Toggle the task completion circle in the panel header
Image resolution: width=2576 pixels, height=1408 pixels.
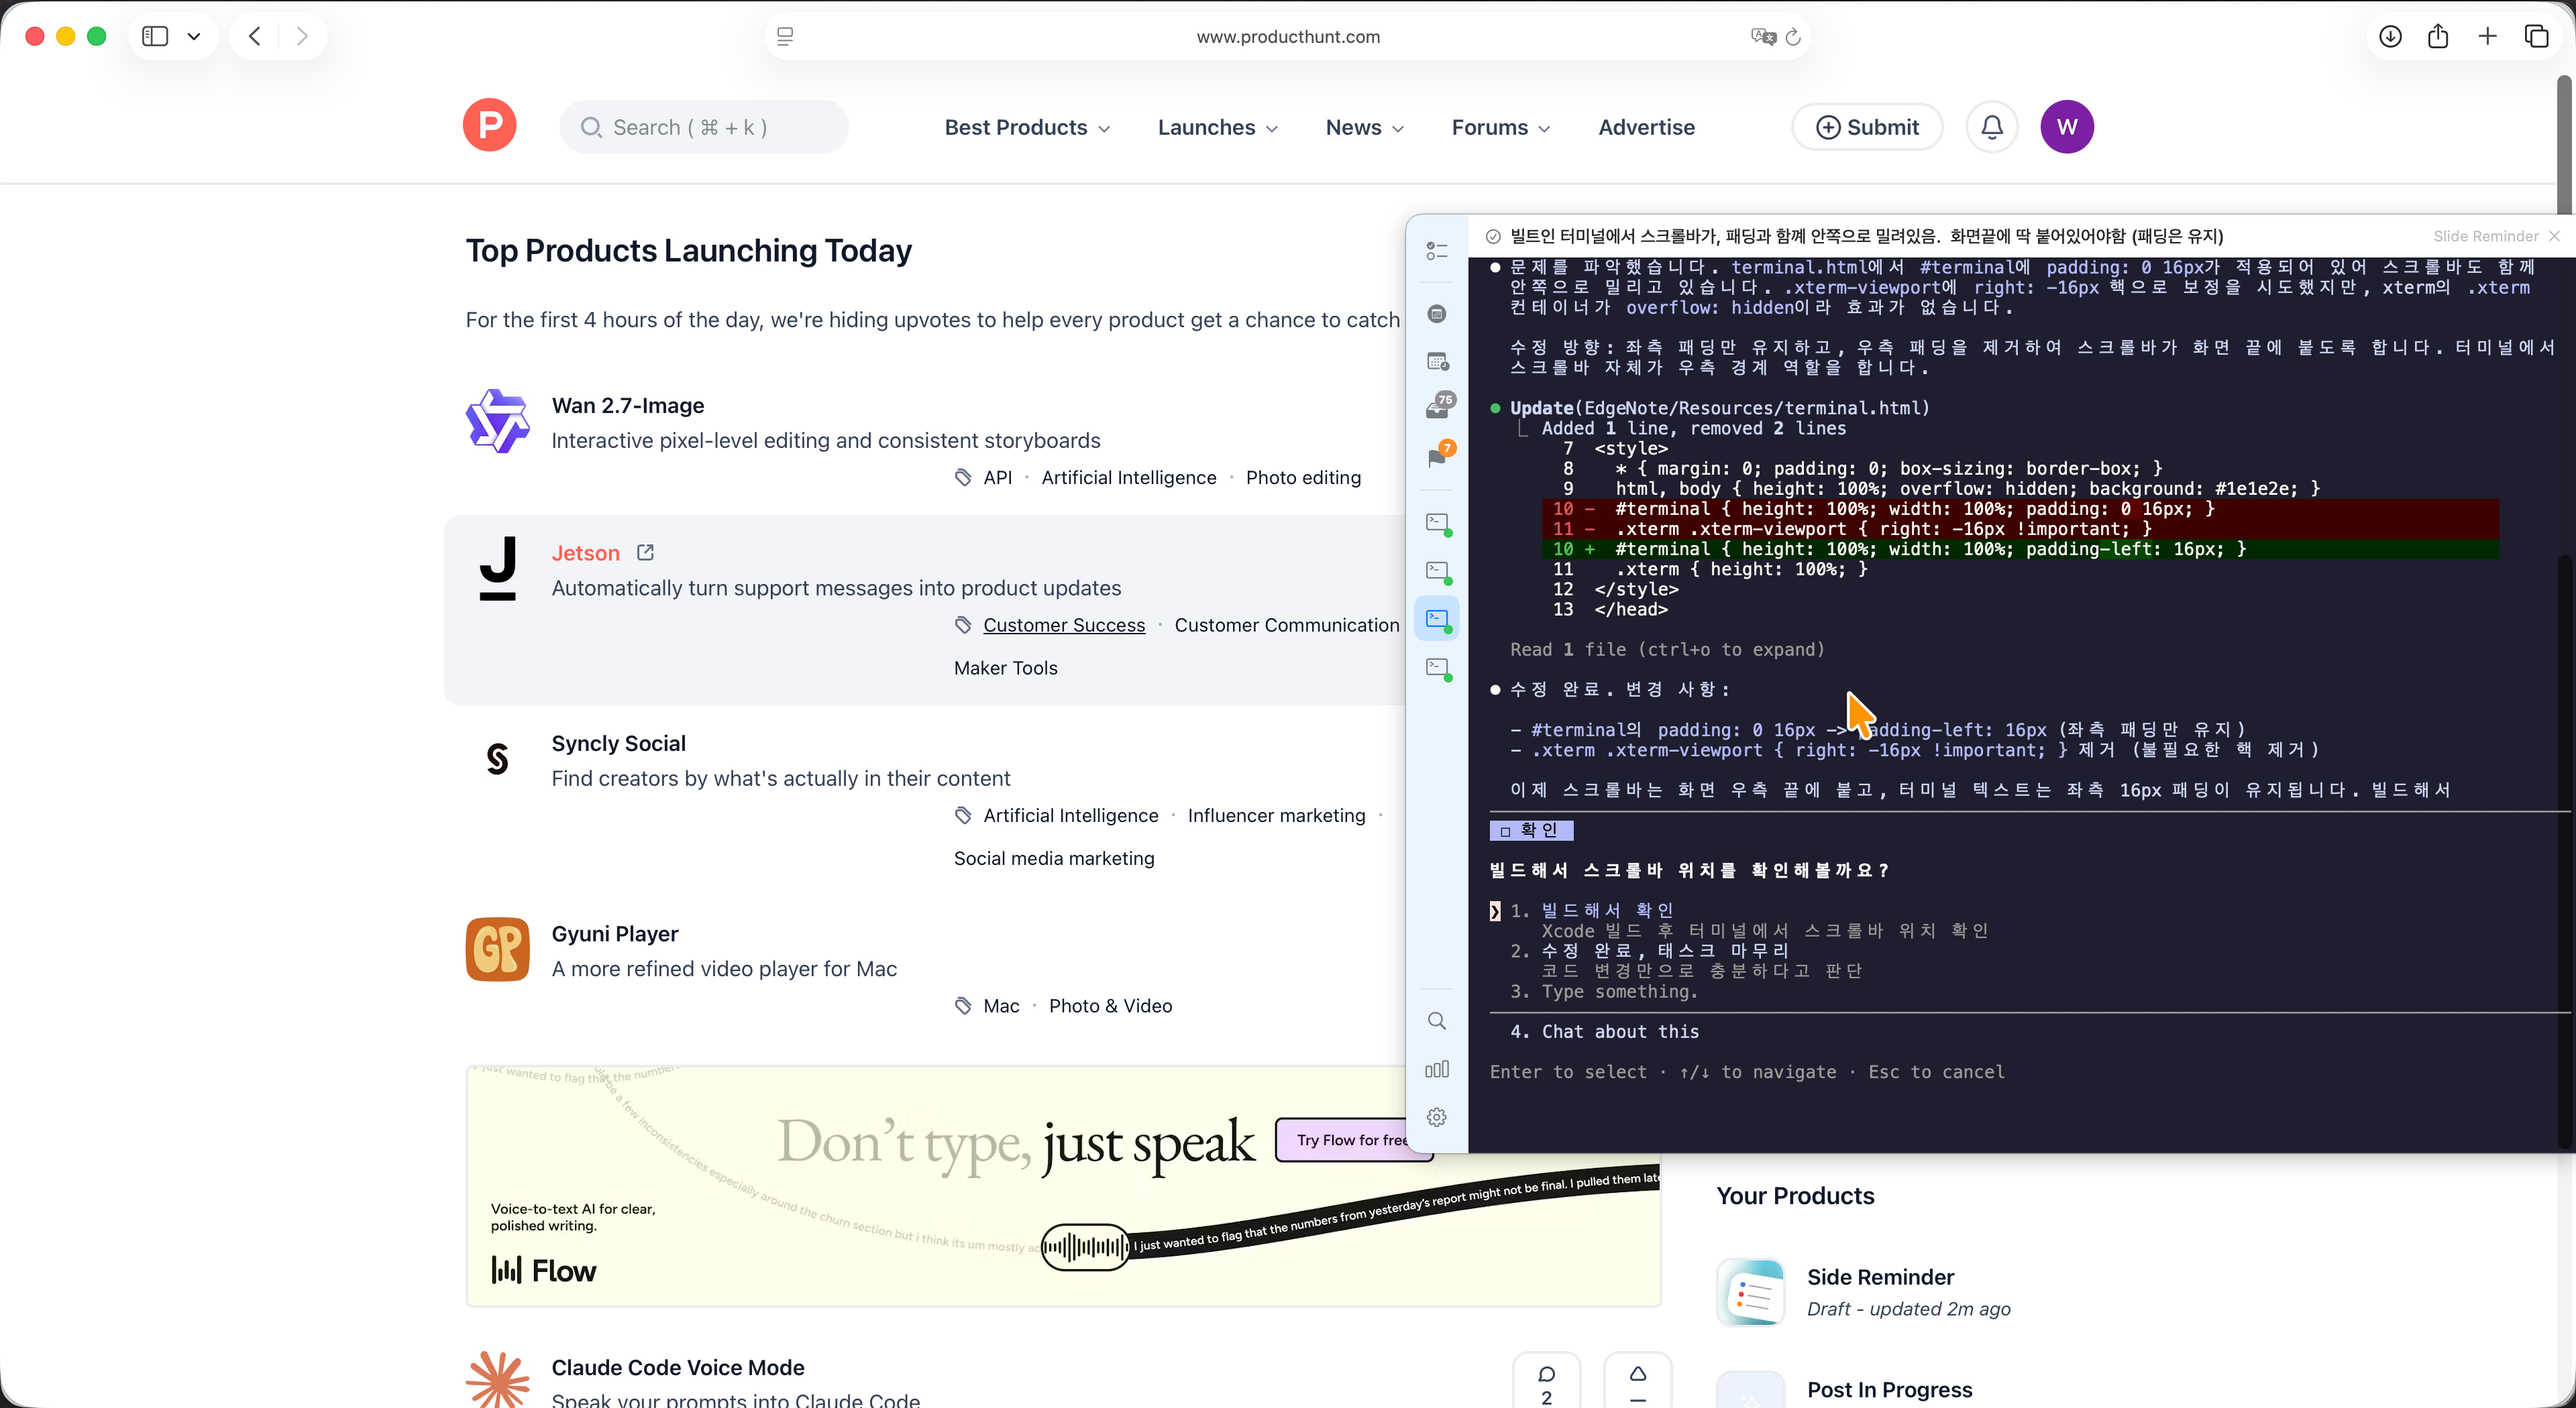point(1493,237)
